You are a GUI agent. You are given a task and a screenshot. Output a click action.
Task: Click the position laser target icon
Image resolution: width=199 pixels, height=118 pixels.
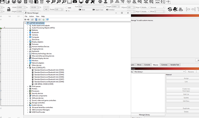129,1
